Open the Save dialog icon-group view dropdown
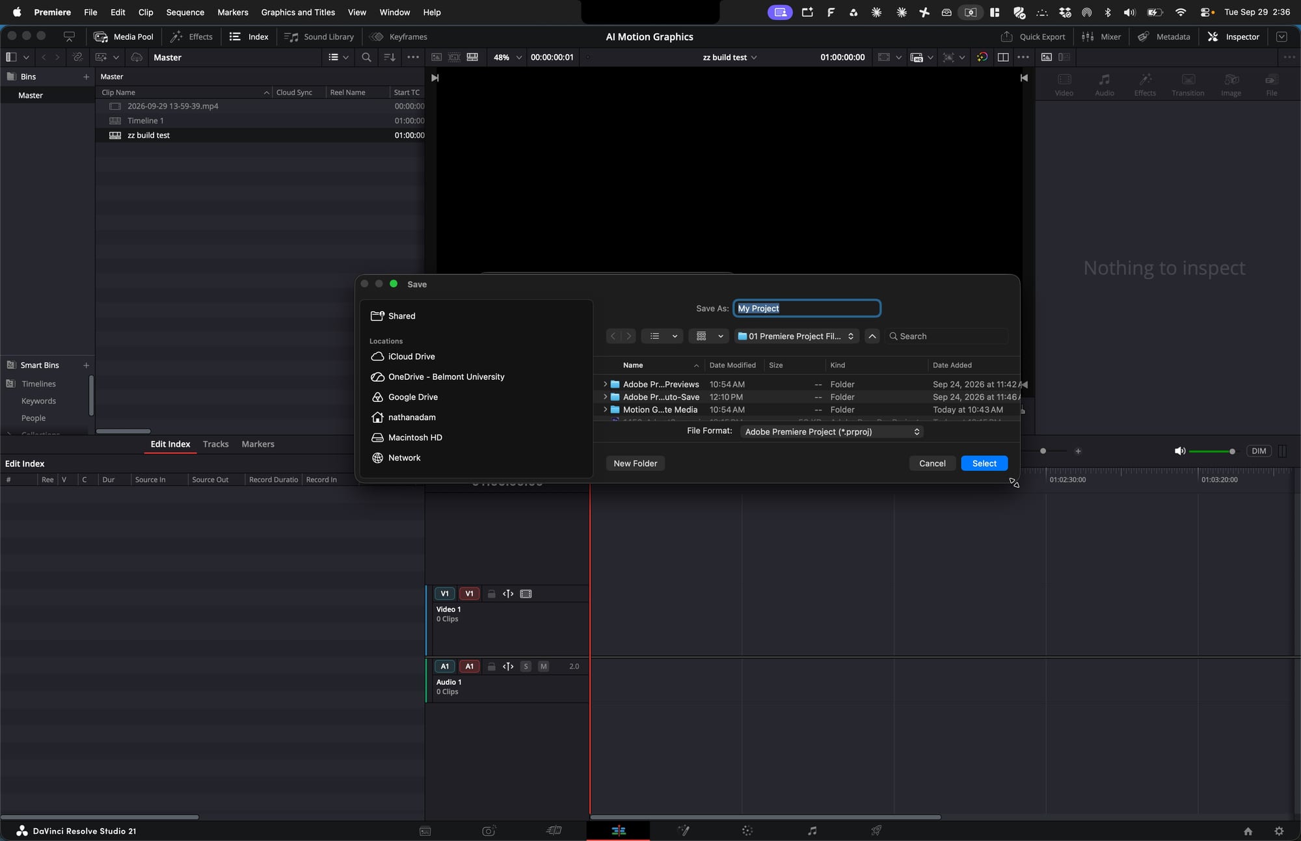 710,336
